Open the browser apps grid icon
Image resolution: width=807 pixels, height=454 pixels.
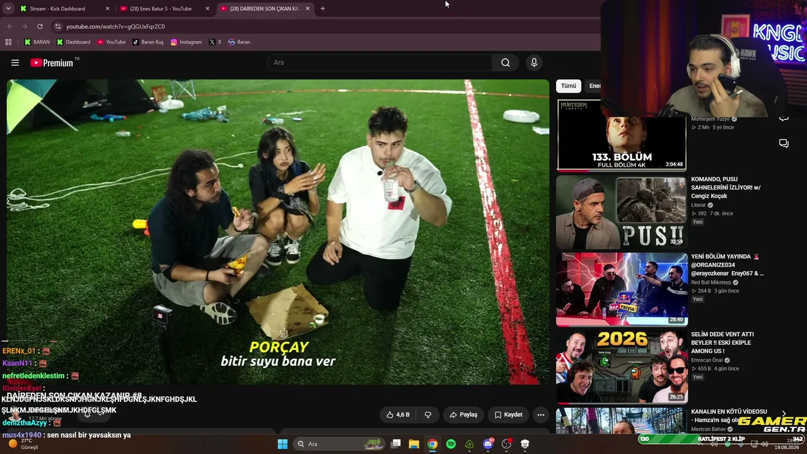click(8, 42)
